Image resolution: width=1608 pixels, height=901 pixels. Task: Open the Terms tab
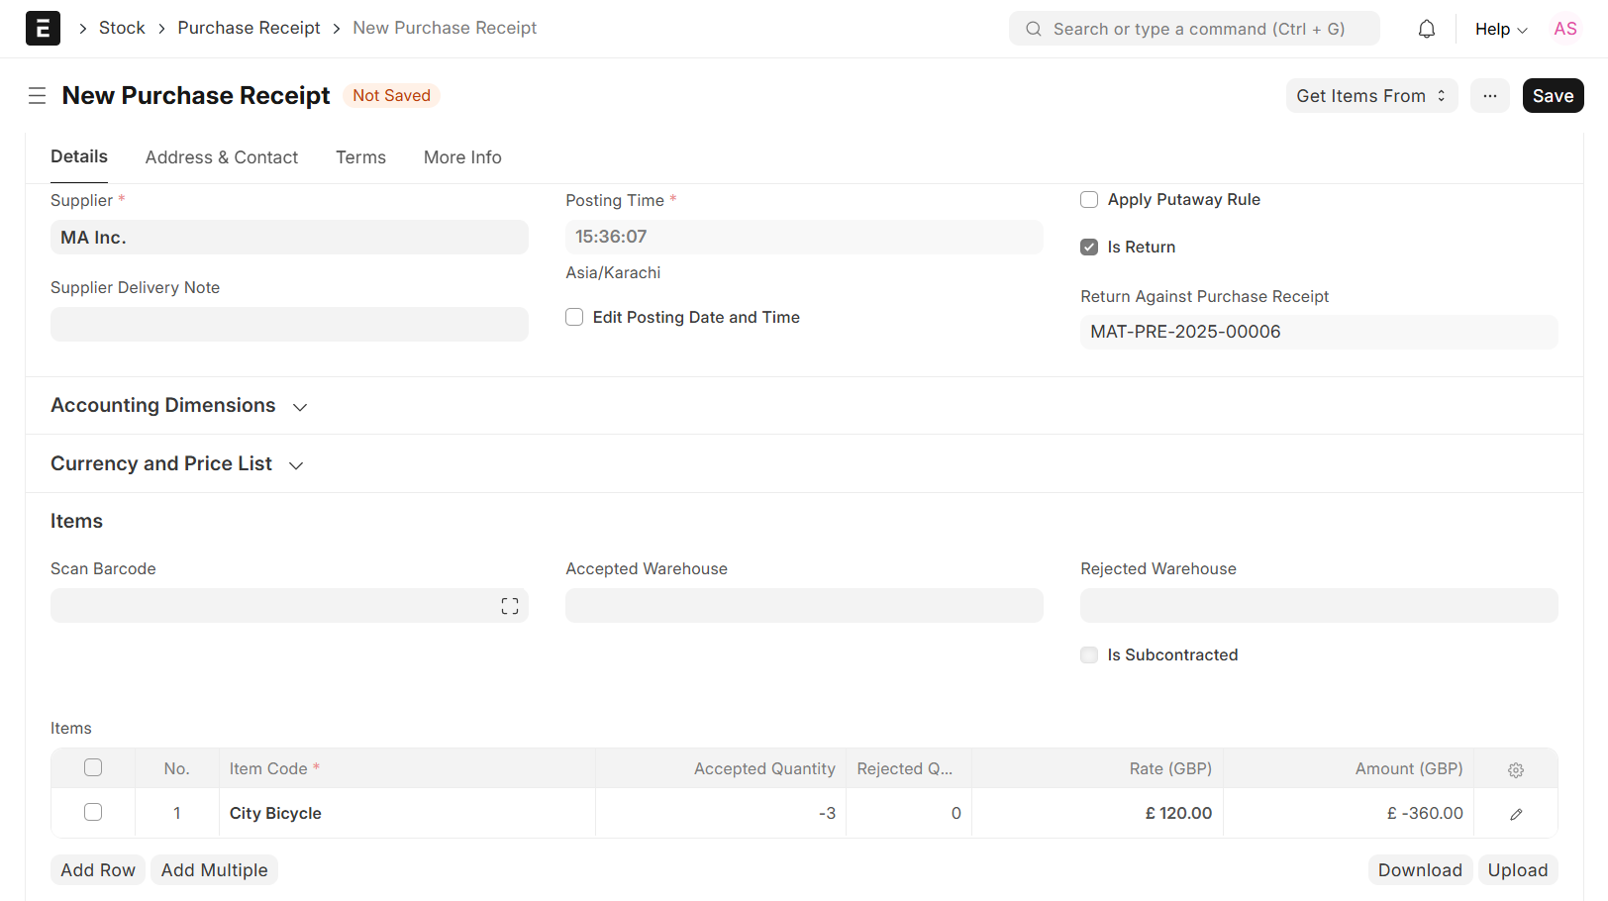coord(360,157)
